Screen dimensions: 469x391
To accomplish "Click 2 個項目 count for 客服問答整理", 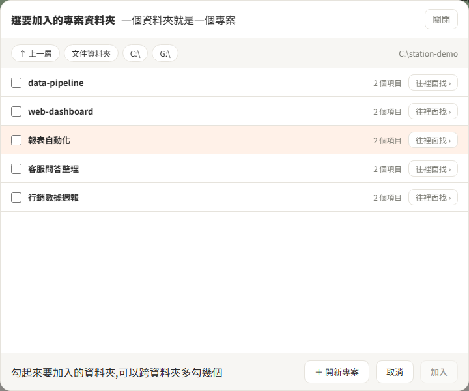I will coord(387,169).
